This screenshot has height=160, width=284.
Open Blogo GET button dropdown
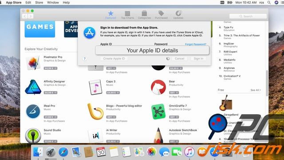111,117
